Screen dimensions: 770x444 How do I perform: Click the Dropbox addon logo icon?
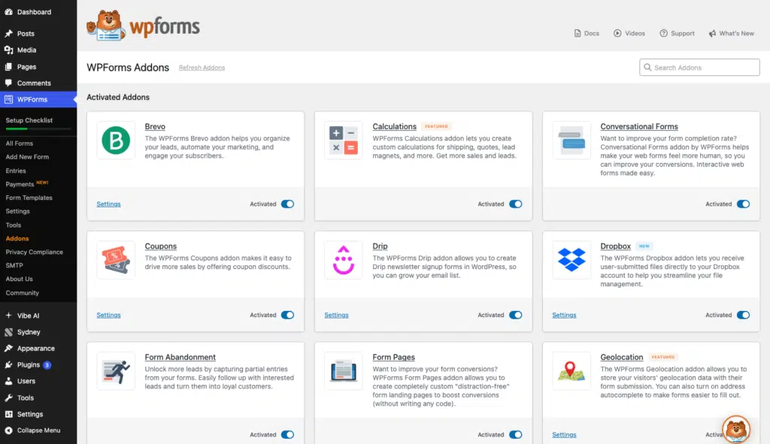pos(571,260)
